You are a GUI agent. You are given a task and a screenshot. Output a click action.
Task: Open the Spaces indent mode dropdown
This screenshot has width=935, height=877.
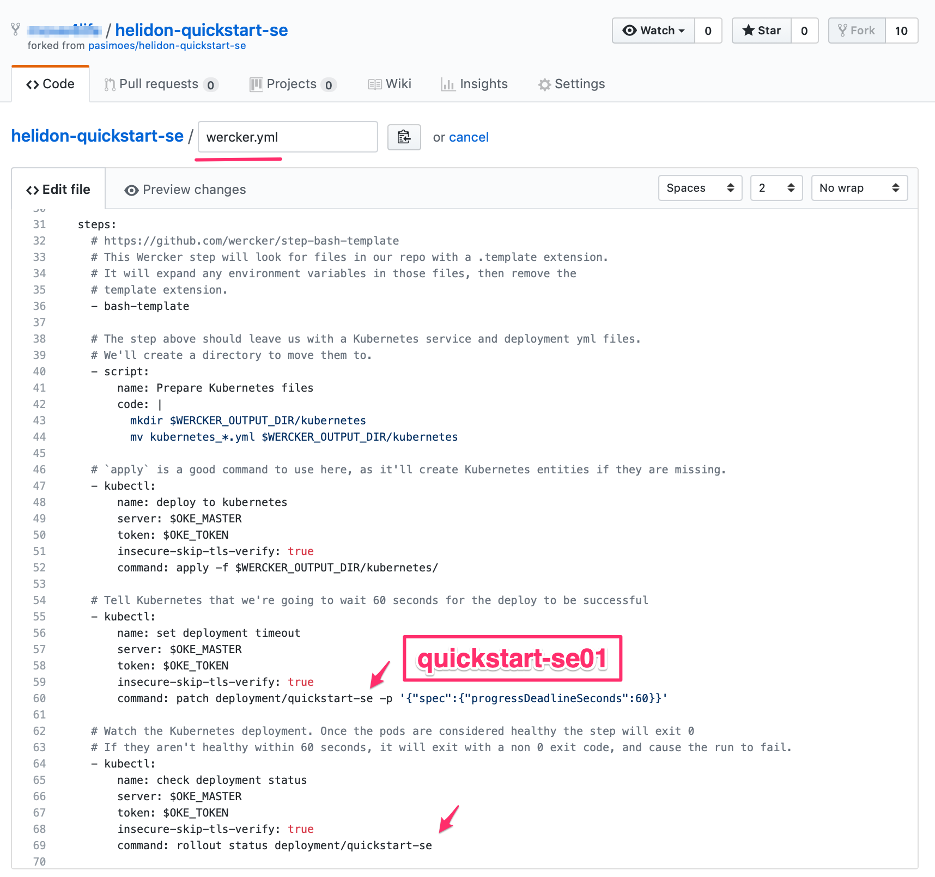coord(700,188)
